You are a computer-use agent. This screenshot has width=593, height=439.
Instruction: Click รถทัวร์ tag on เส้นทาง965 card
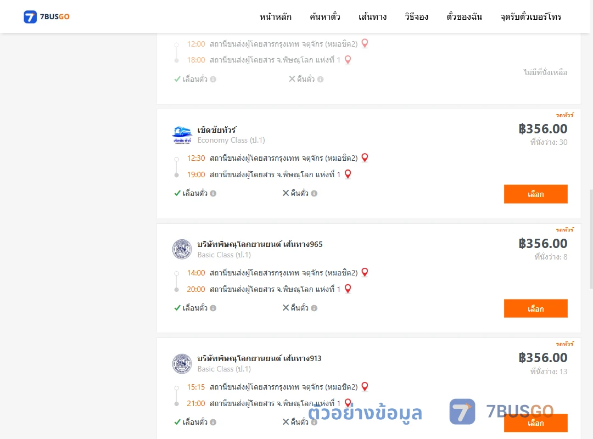[564, 229]
